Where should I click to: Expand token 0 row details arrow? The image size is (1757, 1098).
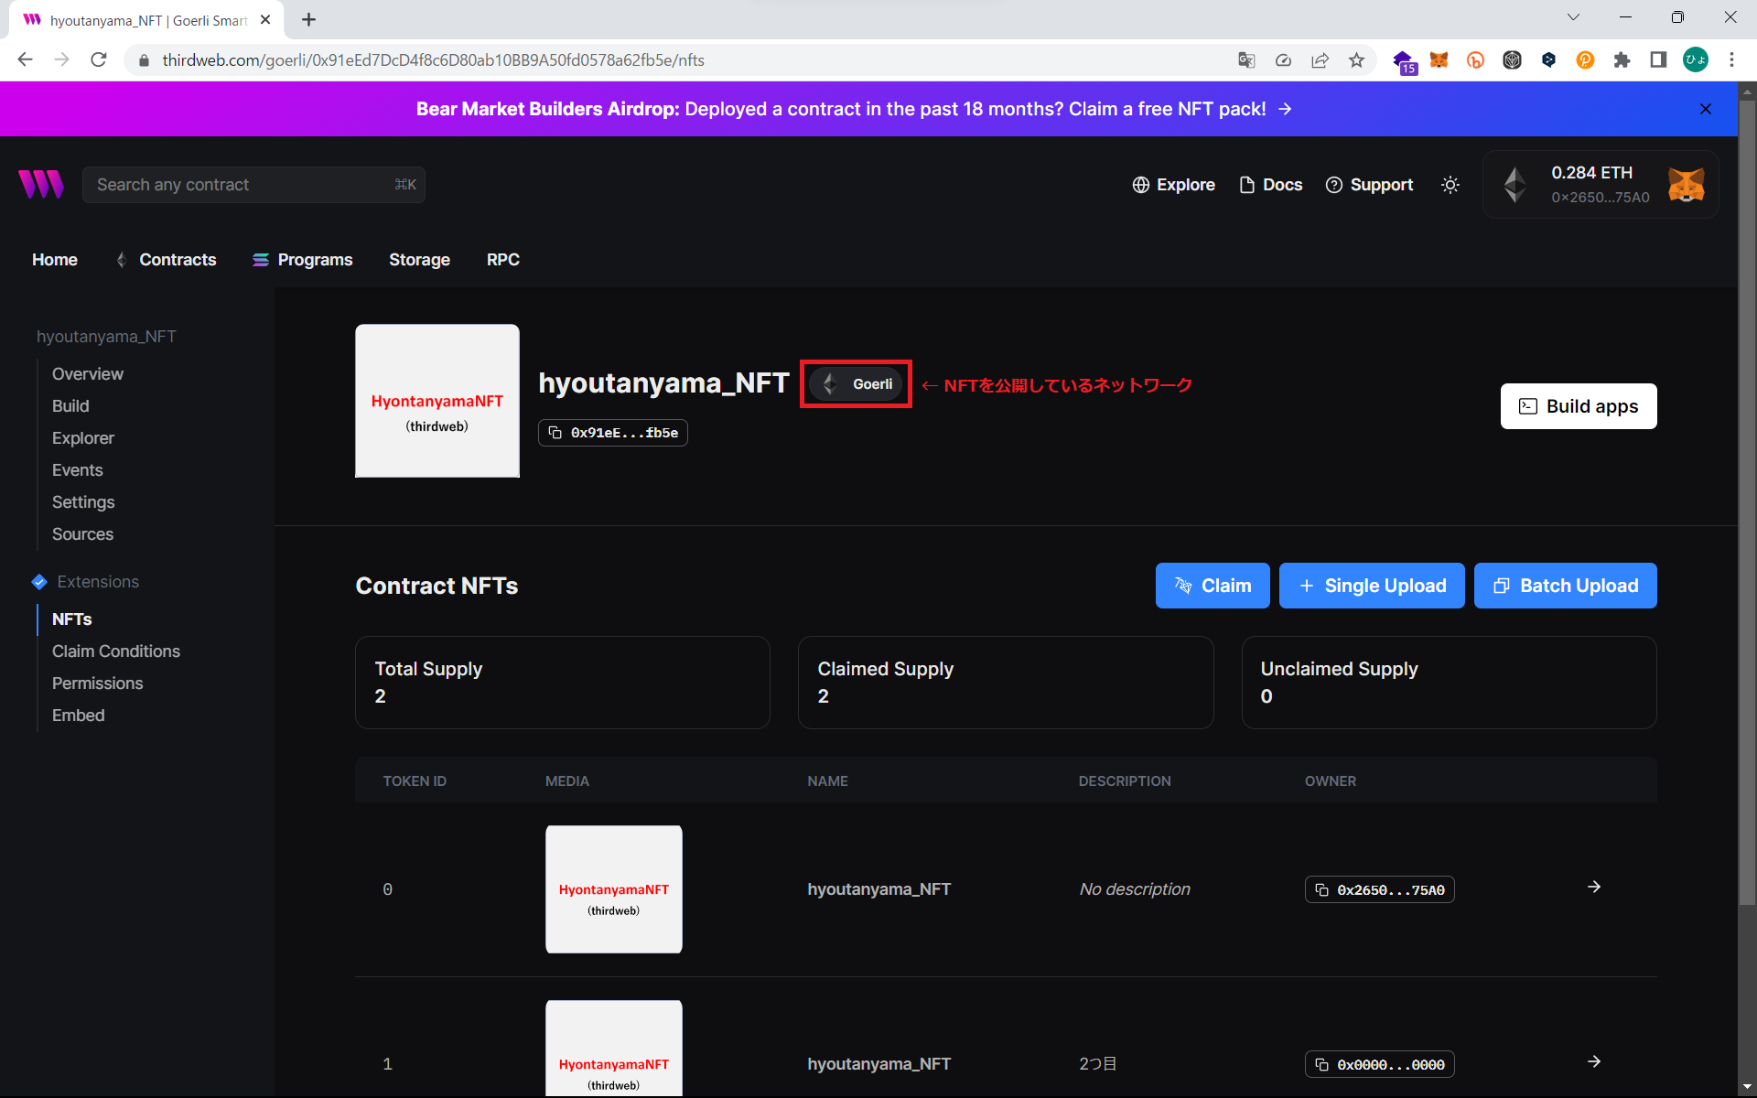click(1594, 887)
